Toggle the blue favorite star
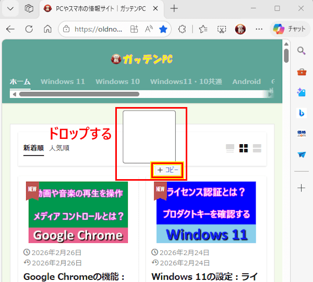313x282 pixels. [x=163, y=29]
